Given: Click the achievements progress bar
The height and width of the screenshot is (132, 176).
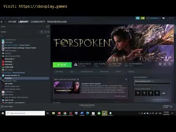Looking at the screenshot, I should pos(153,84).
